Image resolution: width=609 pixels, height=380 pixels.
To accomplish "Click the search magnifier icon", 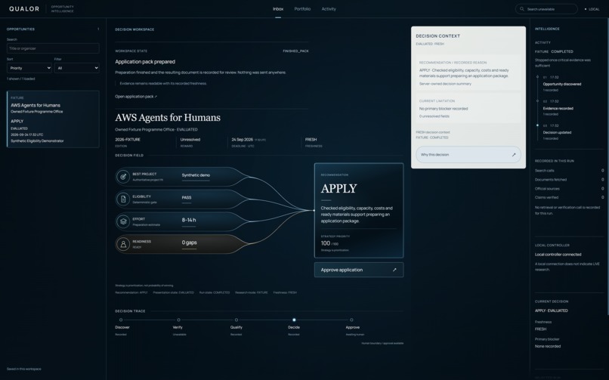I will (x=522, y=9).
